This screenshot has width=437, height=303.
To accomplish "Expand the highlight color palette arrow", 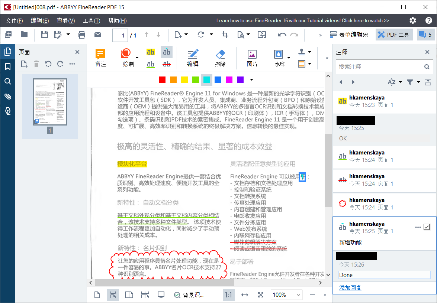I will [252, 79].
